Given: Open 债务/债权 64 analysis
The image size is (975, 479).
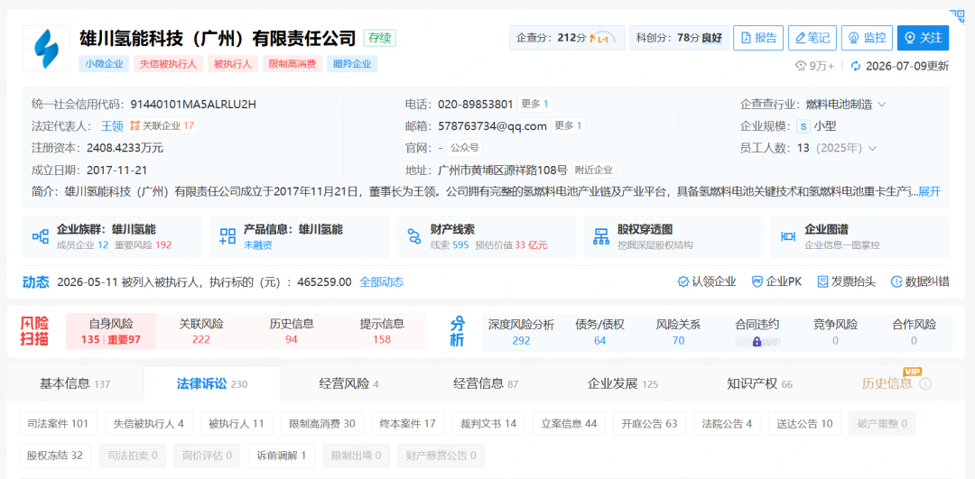Looking at the screenshot, I should pyautogui.click(x=599, y=332).
